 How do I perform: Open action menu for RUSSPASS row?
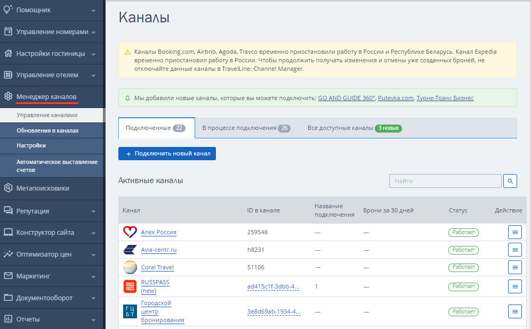click(x=515, y=286)
